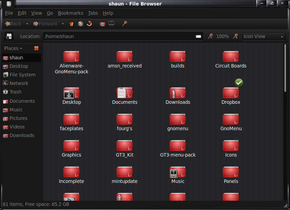
Task: Select Music bookmark in the sidebar
Action: (22, 110)
